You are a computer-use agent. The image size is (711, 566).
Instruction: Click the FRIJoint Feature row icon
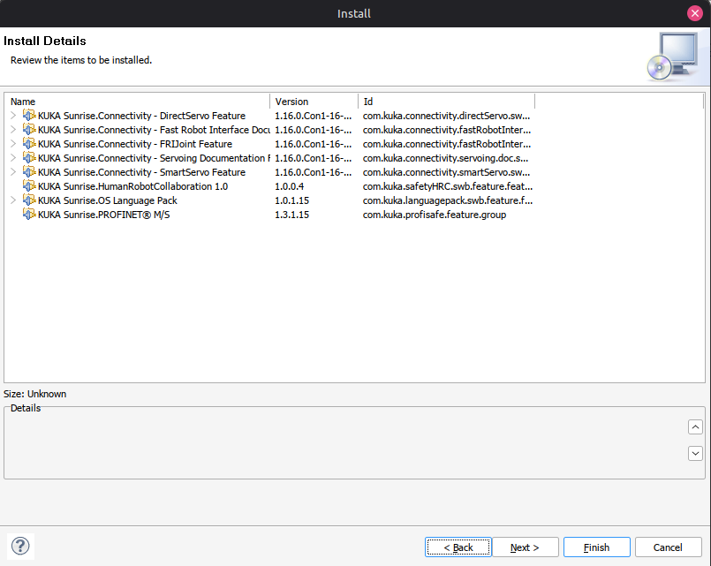tap(29, 144)
